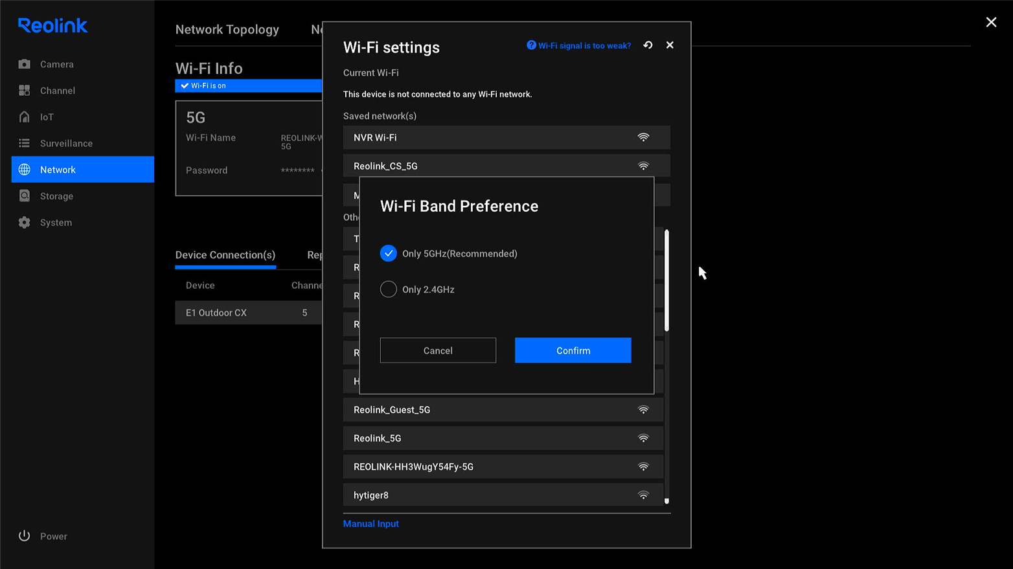Click the Reolink logo
The height and width of the screenshot is (569, 1013).
(x=52, y=25)
